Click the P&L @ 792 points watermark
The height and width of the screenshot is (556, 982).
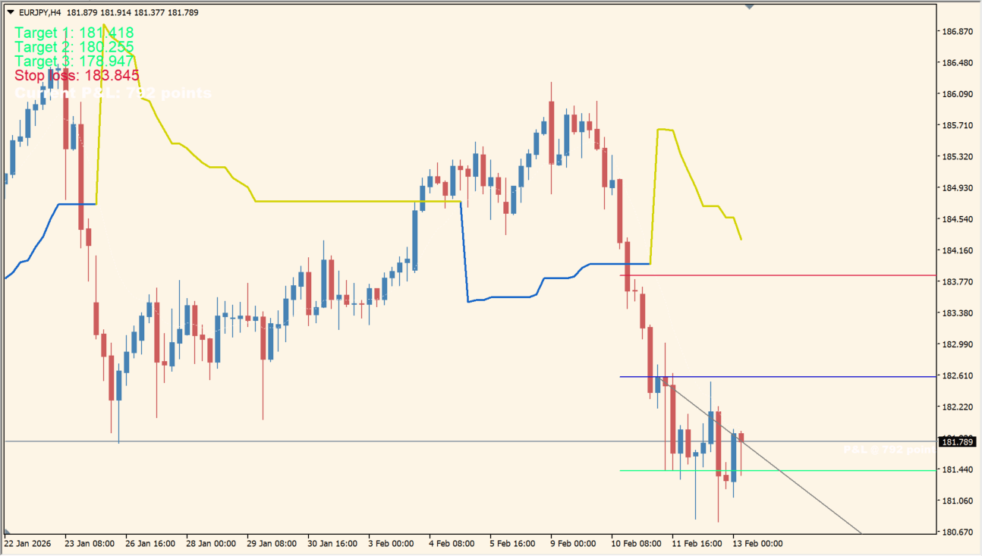tap(890, 450)
